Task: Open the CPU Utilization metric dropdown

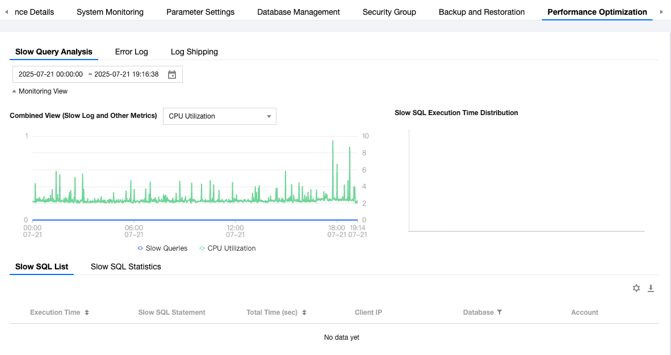Action: pyautogui.click(x=219, y=116)
